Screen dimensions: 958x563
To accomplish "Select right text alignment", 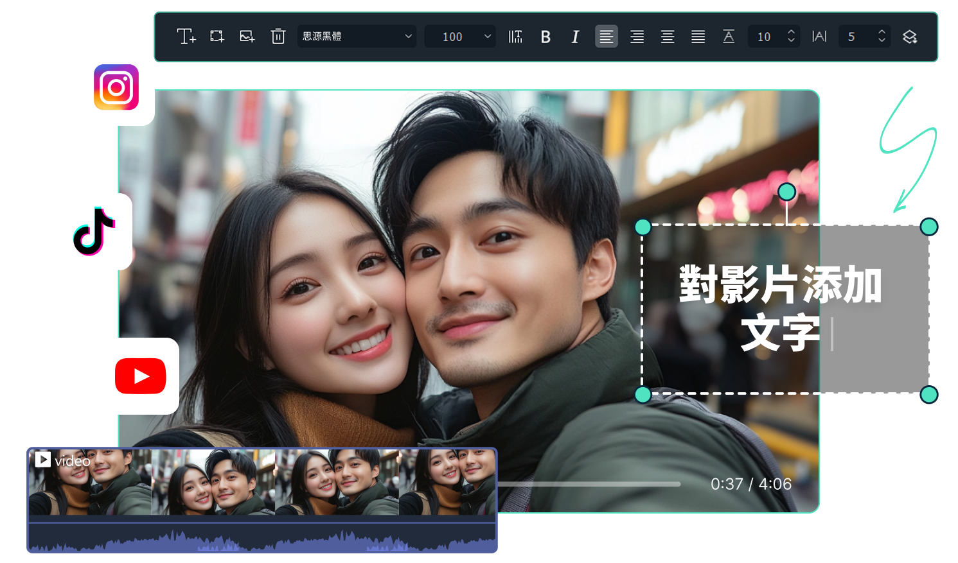I will coord(637,37).
